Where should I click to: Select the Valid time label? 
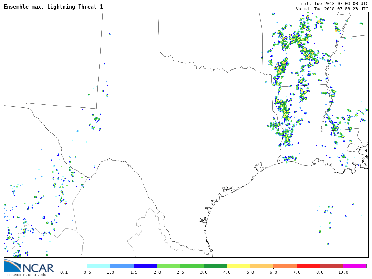pos(332,9)
